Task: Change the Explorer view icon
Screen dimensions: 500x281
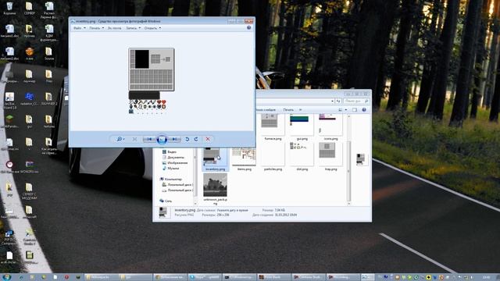Action: coord(341,109)
